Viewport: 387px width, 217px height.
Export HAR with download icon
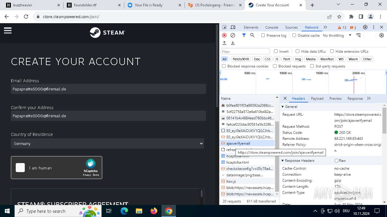tap(233, 43)
